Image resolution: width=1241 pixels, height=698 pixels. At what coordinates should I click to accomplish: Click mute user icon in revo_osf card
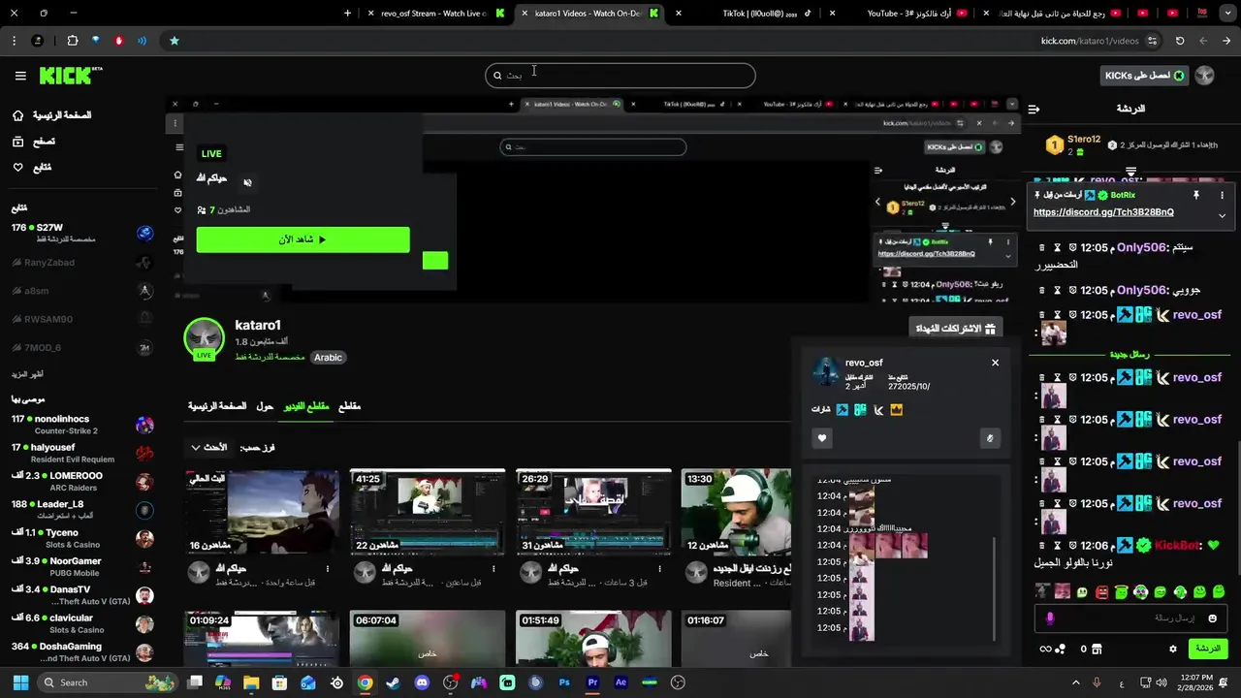[x=990, y=438]
